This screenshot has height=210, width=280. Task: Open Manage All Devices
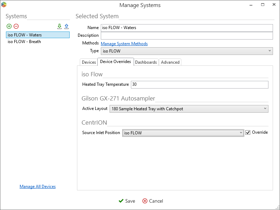pos(37,186)
